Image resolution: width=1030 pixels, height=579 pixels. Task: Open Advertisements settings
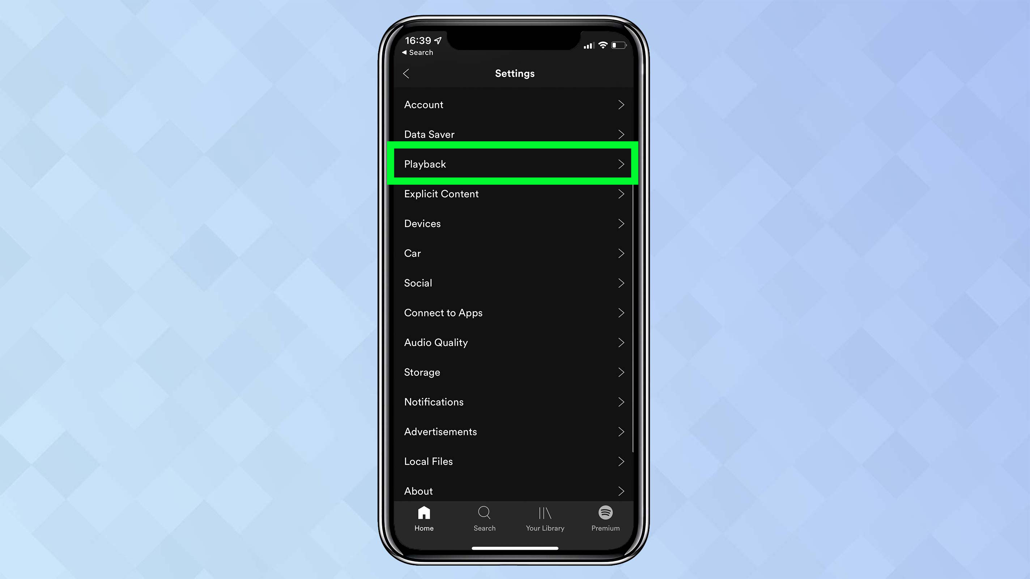[515, 431]
